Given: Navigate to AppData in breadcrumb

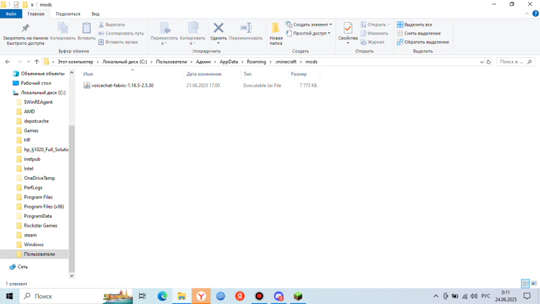Looking at the screenshot, I should tap(228, 62).
